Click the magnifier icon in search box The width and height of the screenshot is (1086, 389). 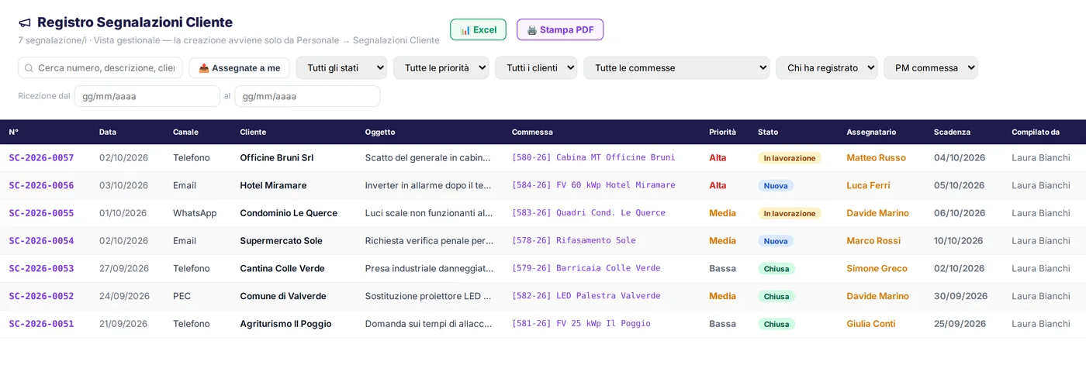[x=29, y=68]
